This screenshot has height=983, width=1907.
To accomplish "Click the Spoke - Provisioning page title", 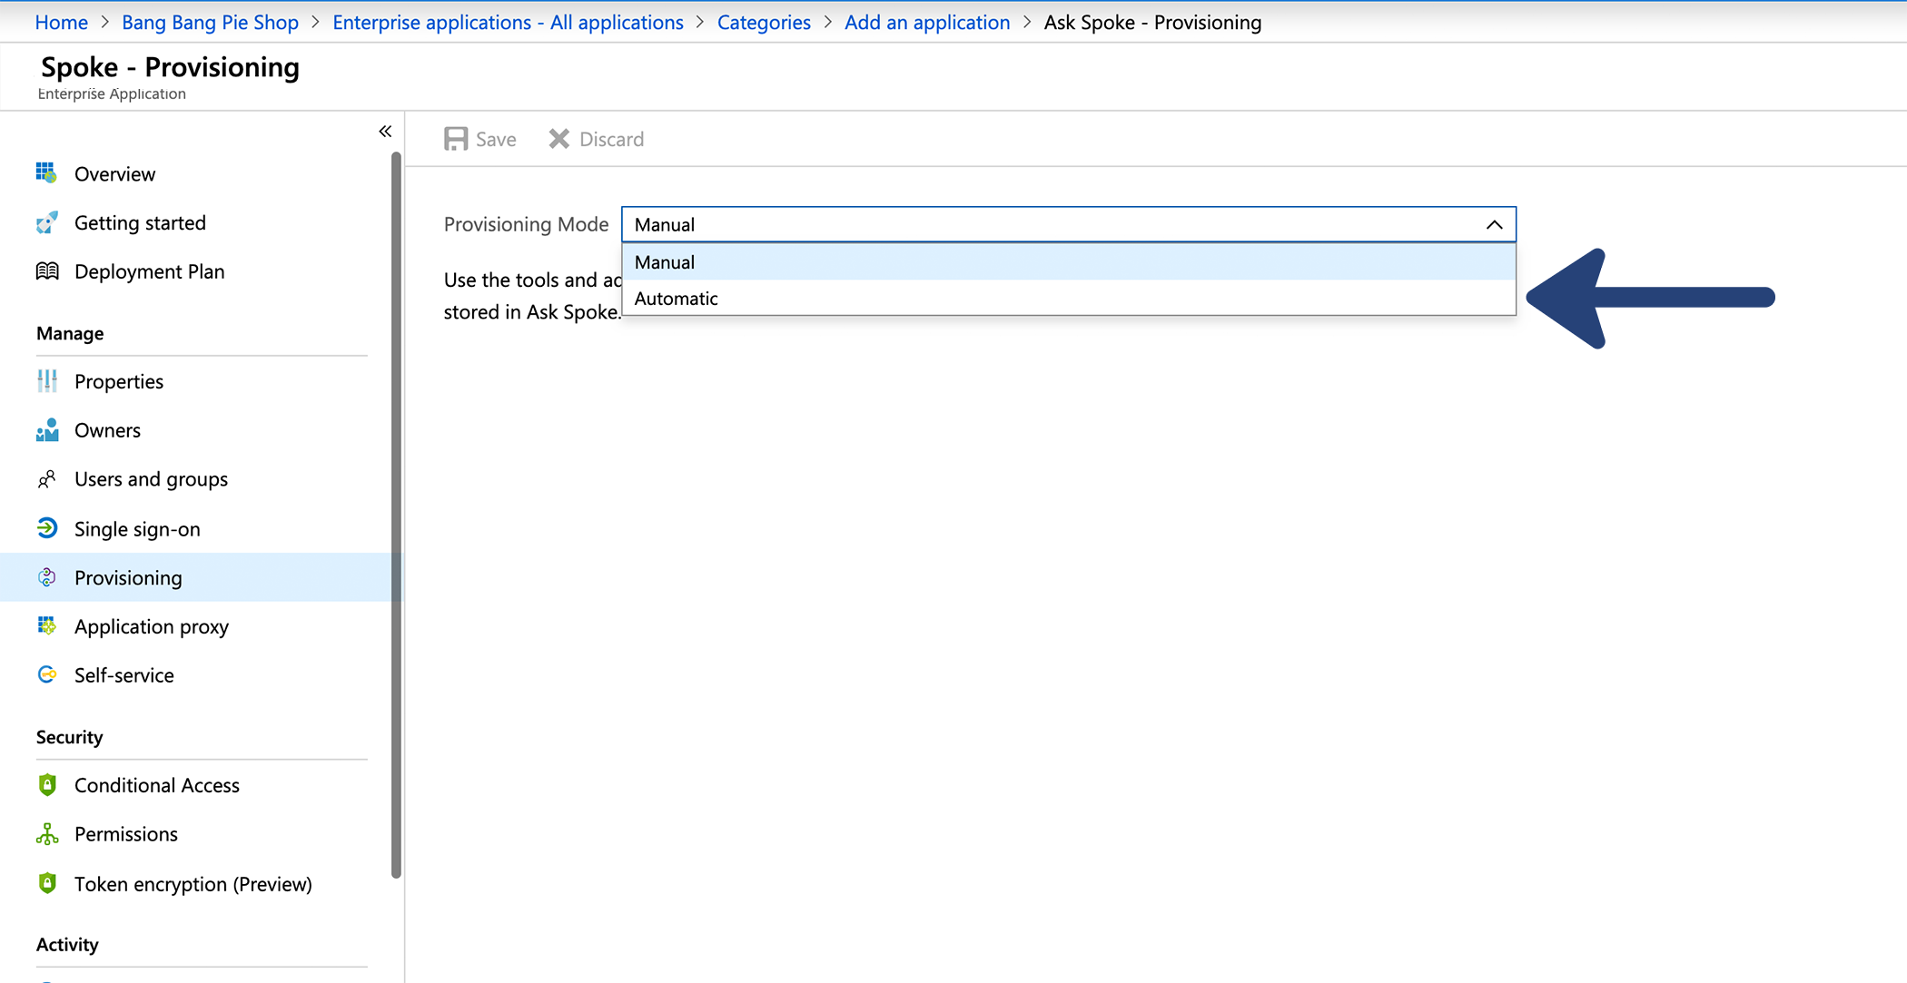I will tap(170, 67).
